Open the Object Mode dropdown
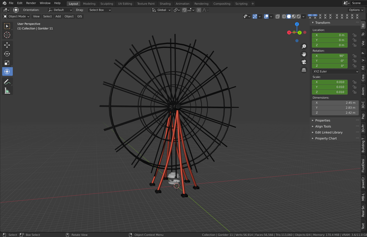 pos(17,16)
